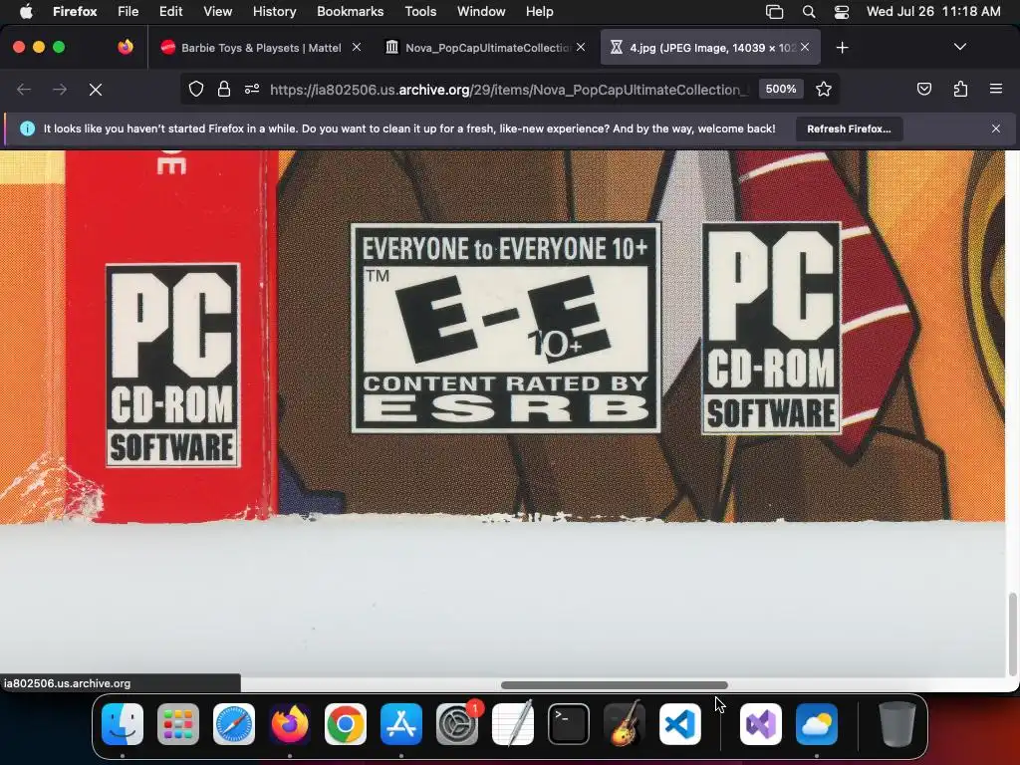Select the 4.jpg JPEG Image tab
The height and width of the screenshot is (765, 1020).
(x=709, y=48)
